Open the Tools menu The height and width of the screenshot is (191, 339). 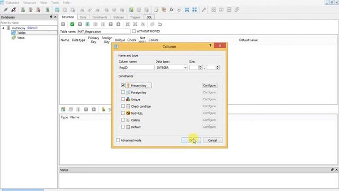pos(55,3)
